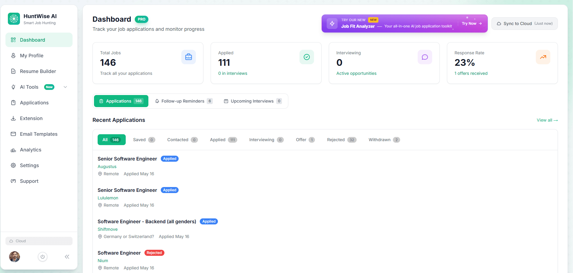Click Try Now on the banner
This screenshot has width=573, height=273.
pos(472,24)
